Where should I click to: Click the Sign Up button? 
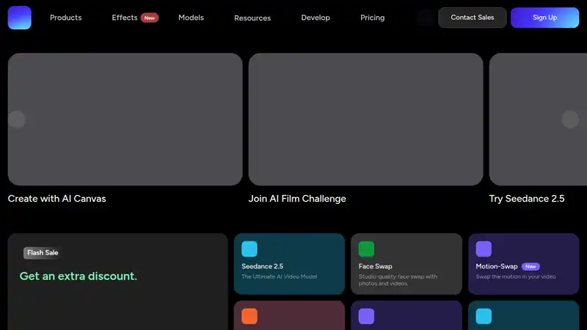tap(544, 18)
